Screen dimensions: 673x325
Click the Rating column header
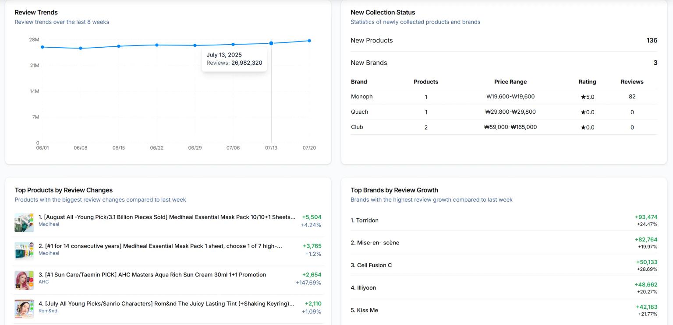[587, 82]
